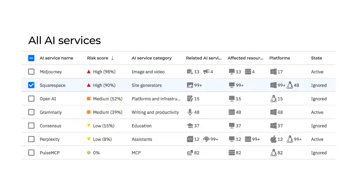Click Midjourney's megaphone related-service icon
This screenshot has height=189, width=357.
(206, 71)
